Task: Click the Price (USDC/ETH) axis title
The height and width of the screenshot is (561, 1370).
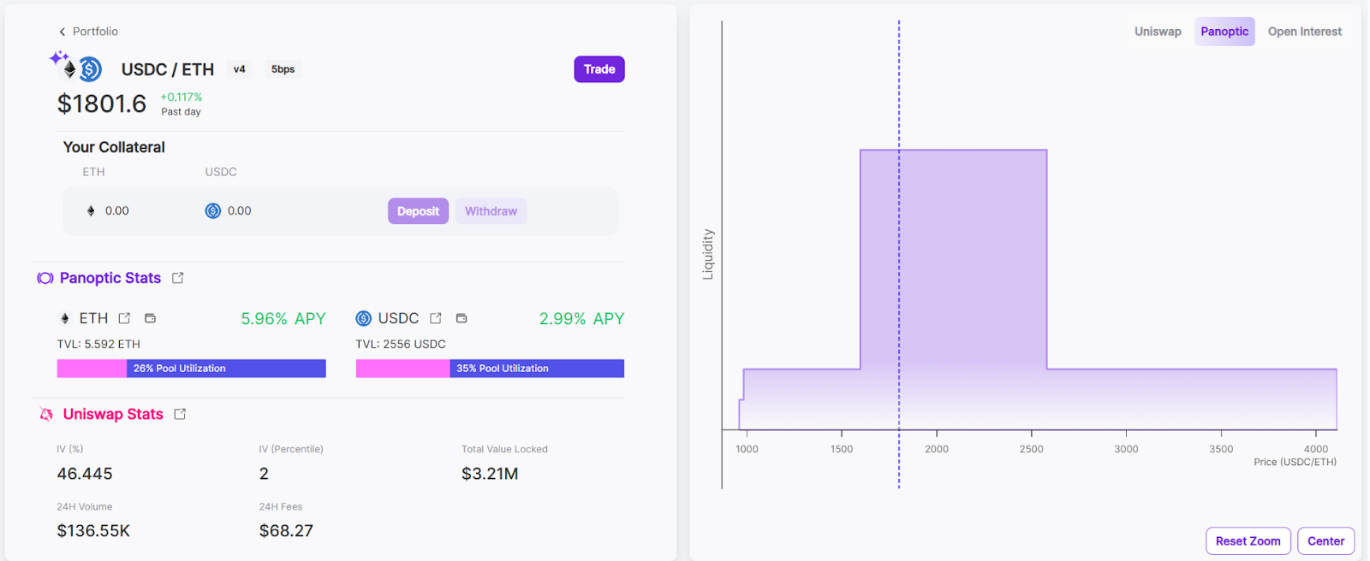Action: [1295, 462]
